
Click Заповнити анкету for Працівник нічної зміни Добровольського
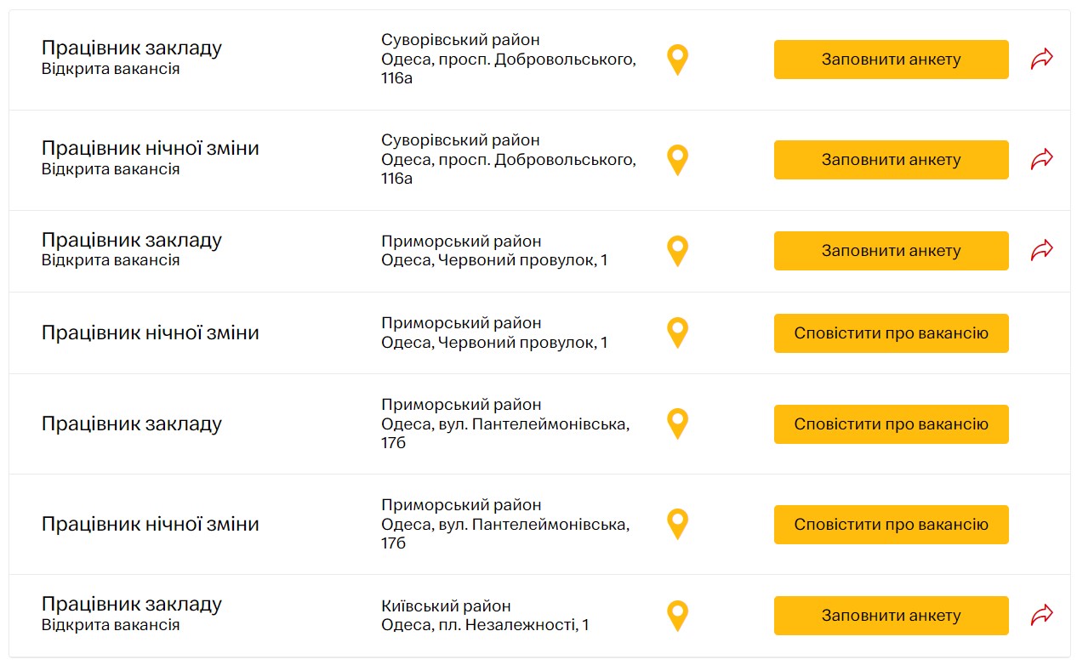point(891,159)
